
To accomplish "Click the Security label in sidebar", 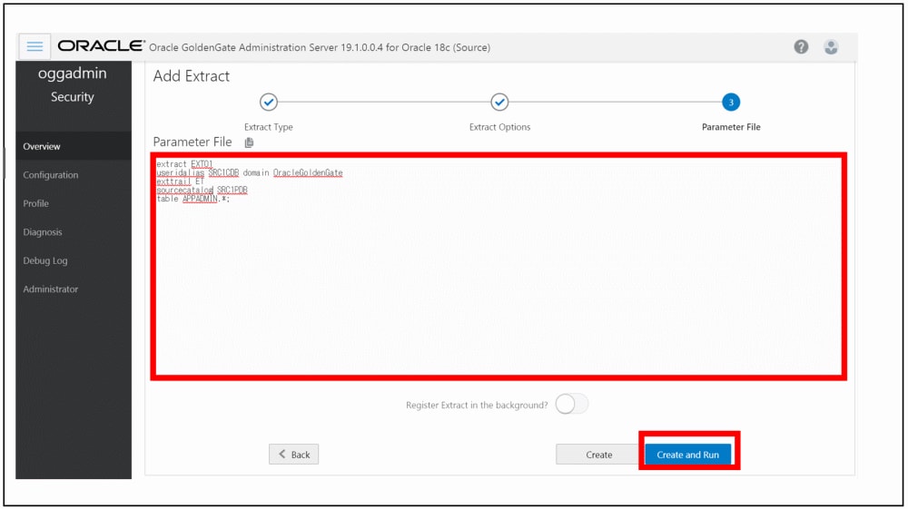I will [x=73, y=97].
